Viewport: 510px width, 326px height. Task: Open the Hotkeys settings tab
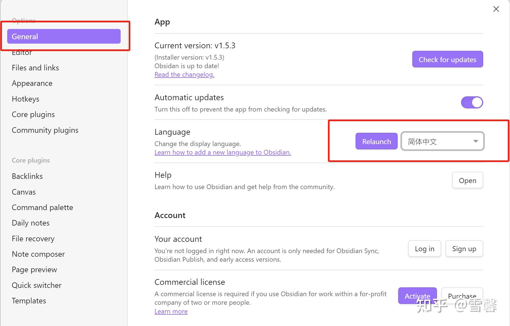click(25, 99)
